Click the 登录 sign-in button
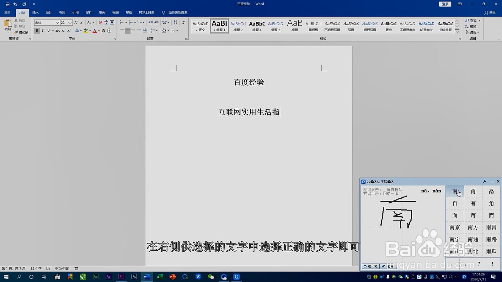This screenshot has width=502, height=282. click(x=445, y=4)
